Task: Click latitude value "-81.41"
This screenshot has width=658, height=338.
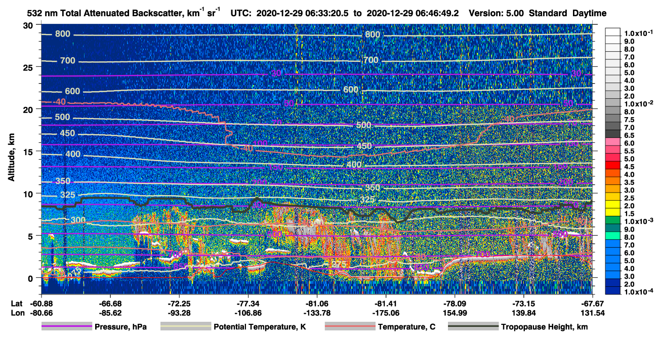Action: pos(386,304)
